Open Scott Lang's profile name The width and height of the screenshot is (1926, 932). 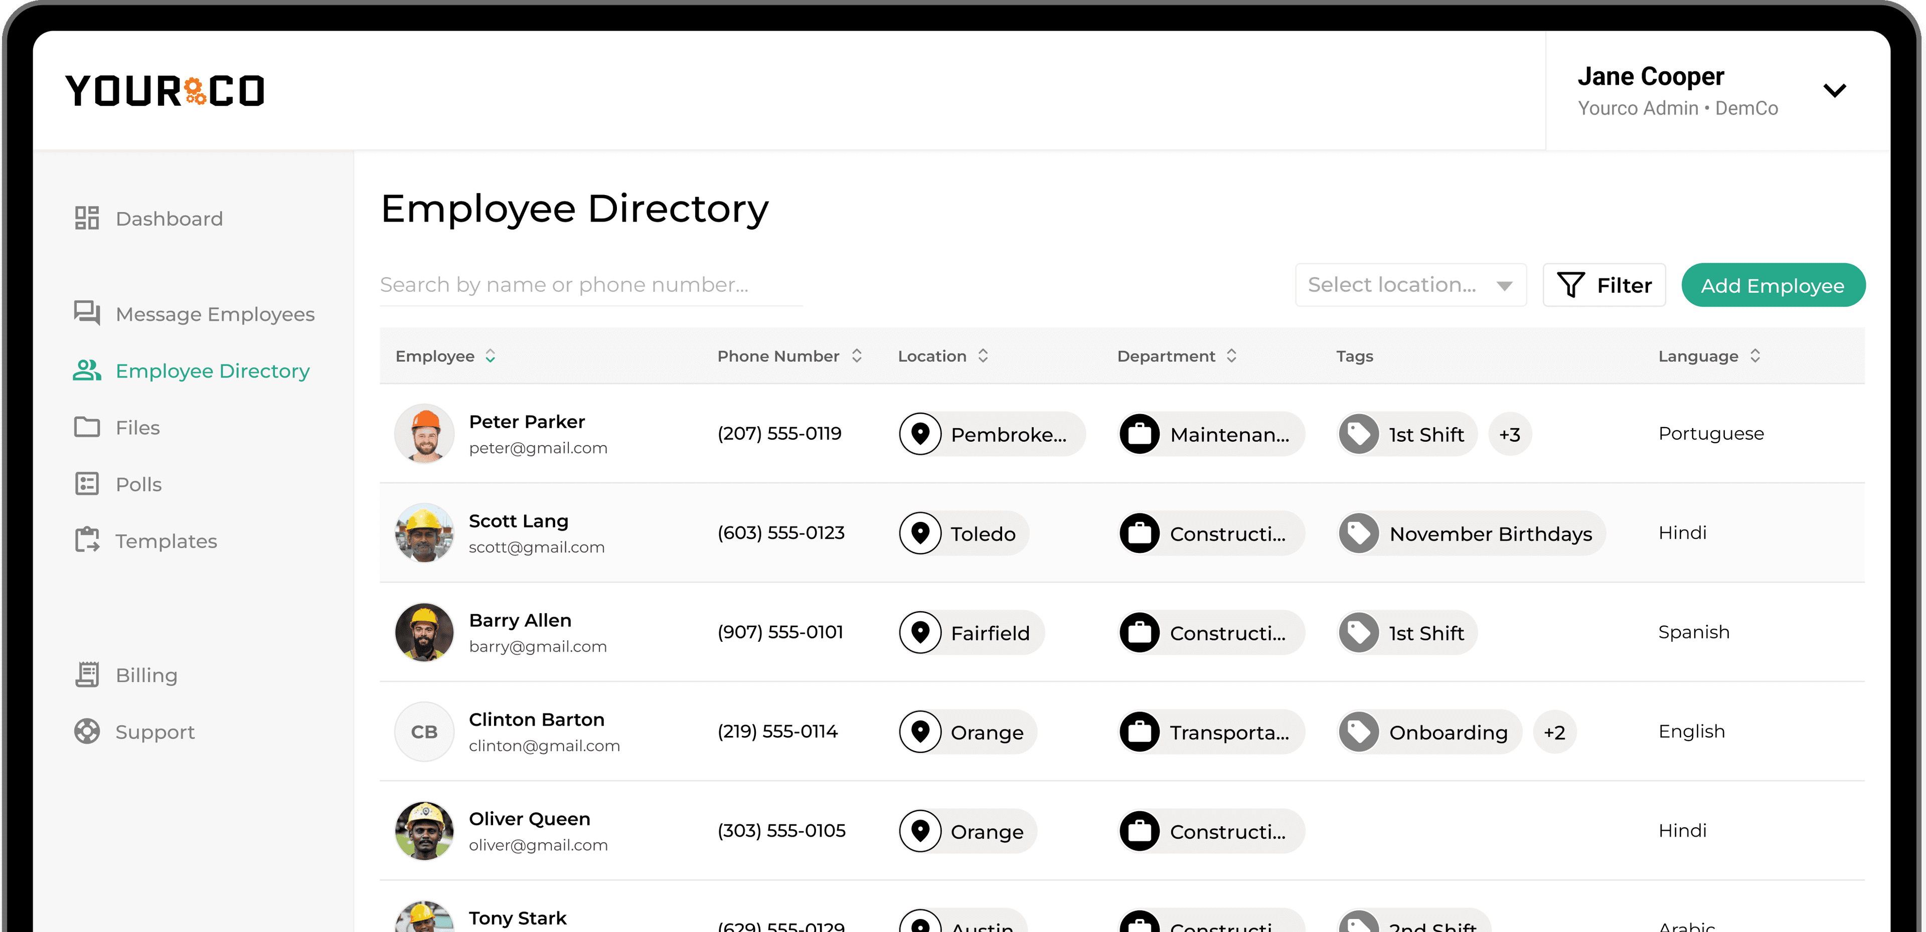tap(518, 521)
